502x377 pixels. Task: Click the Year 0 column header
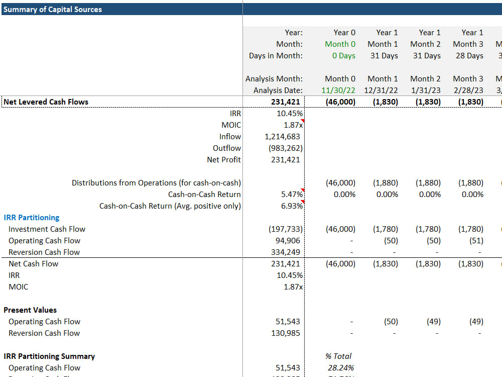344,32
